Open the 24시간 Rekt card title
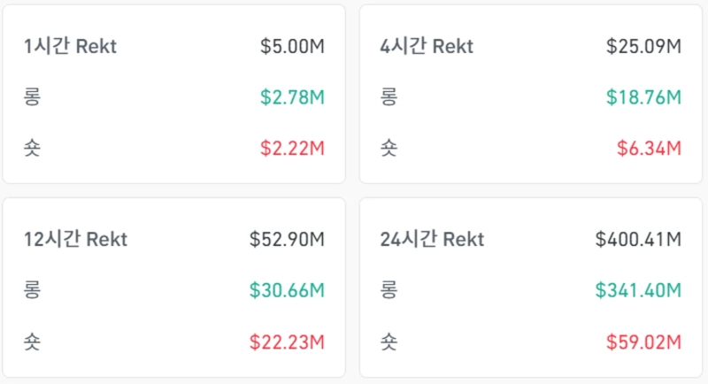 [431, 239]
